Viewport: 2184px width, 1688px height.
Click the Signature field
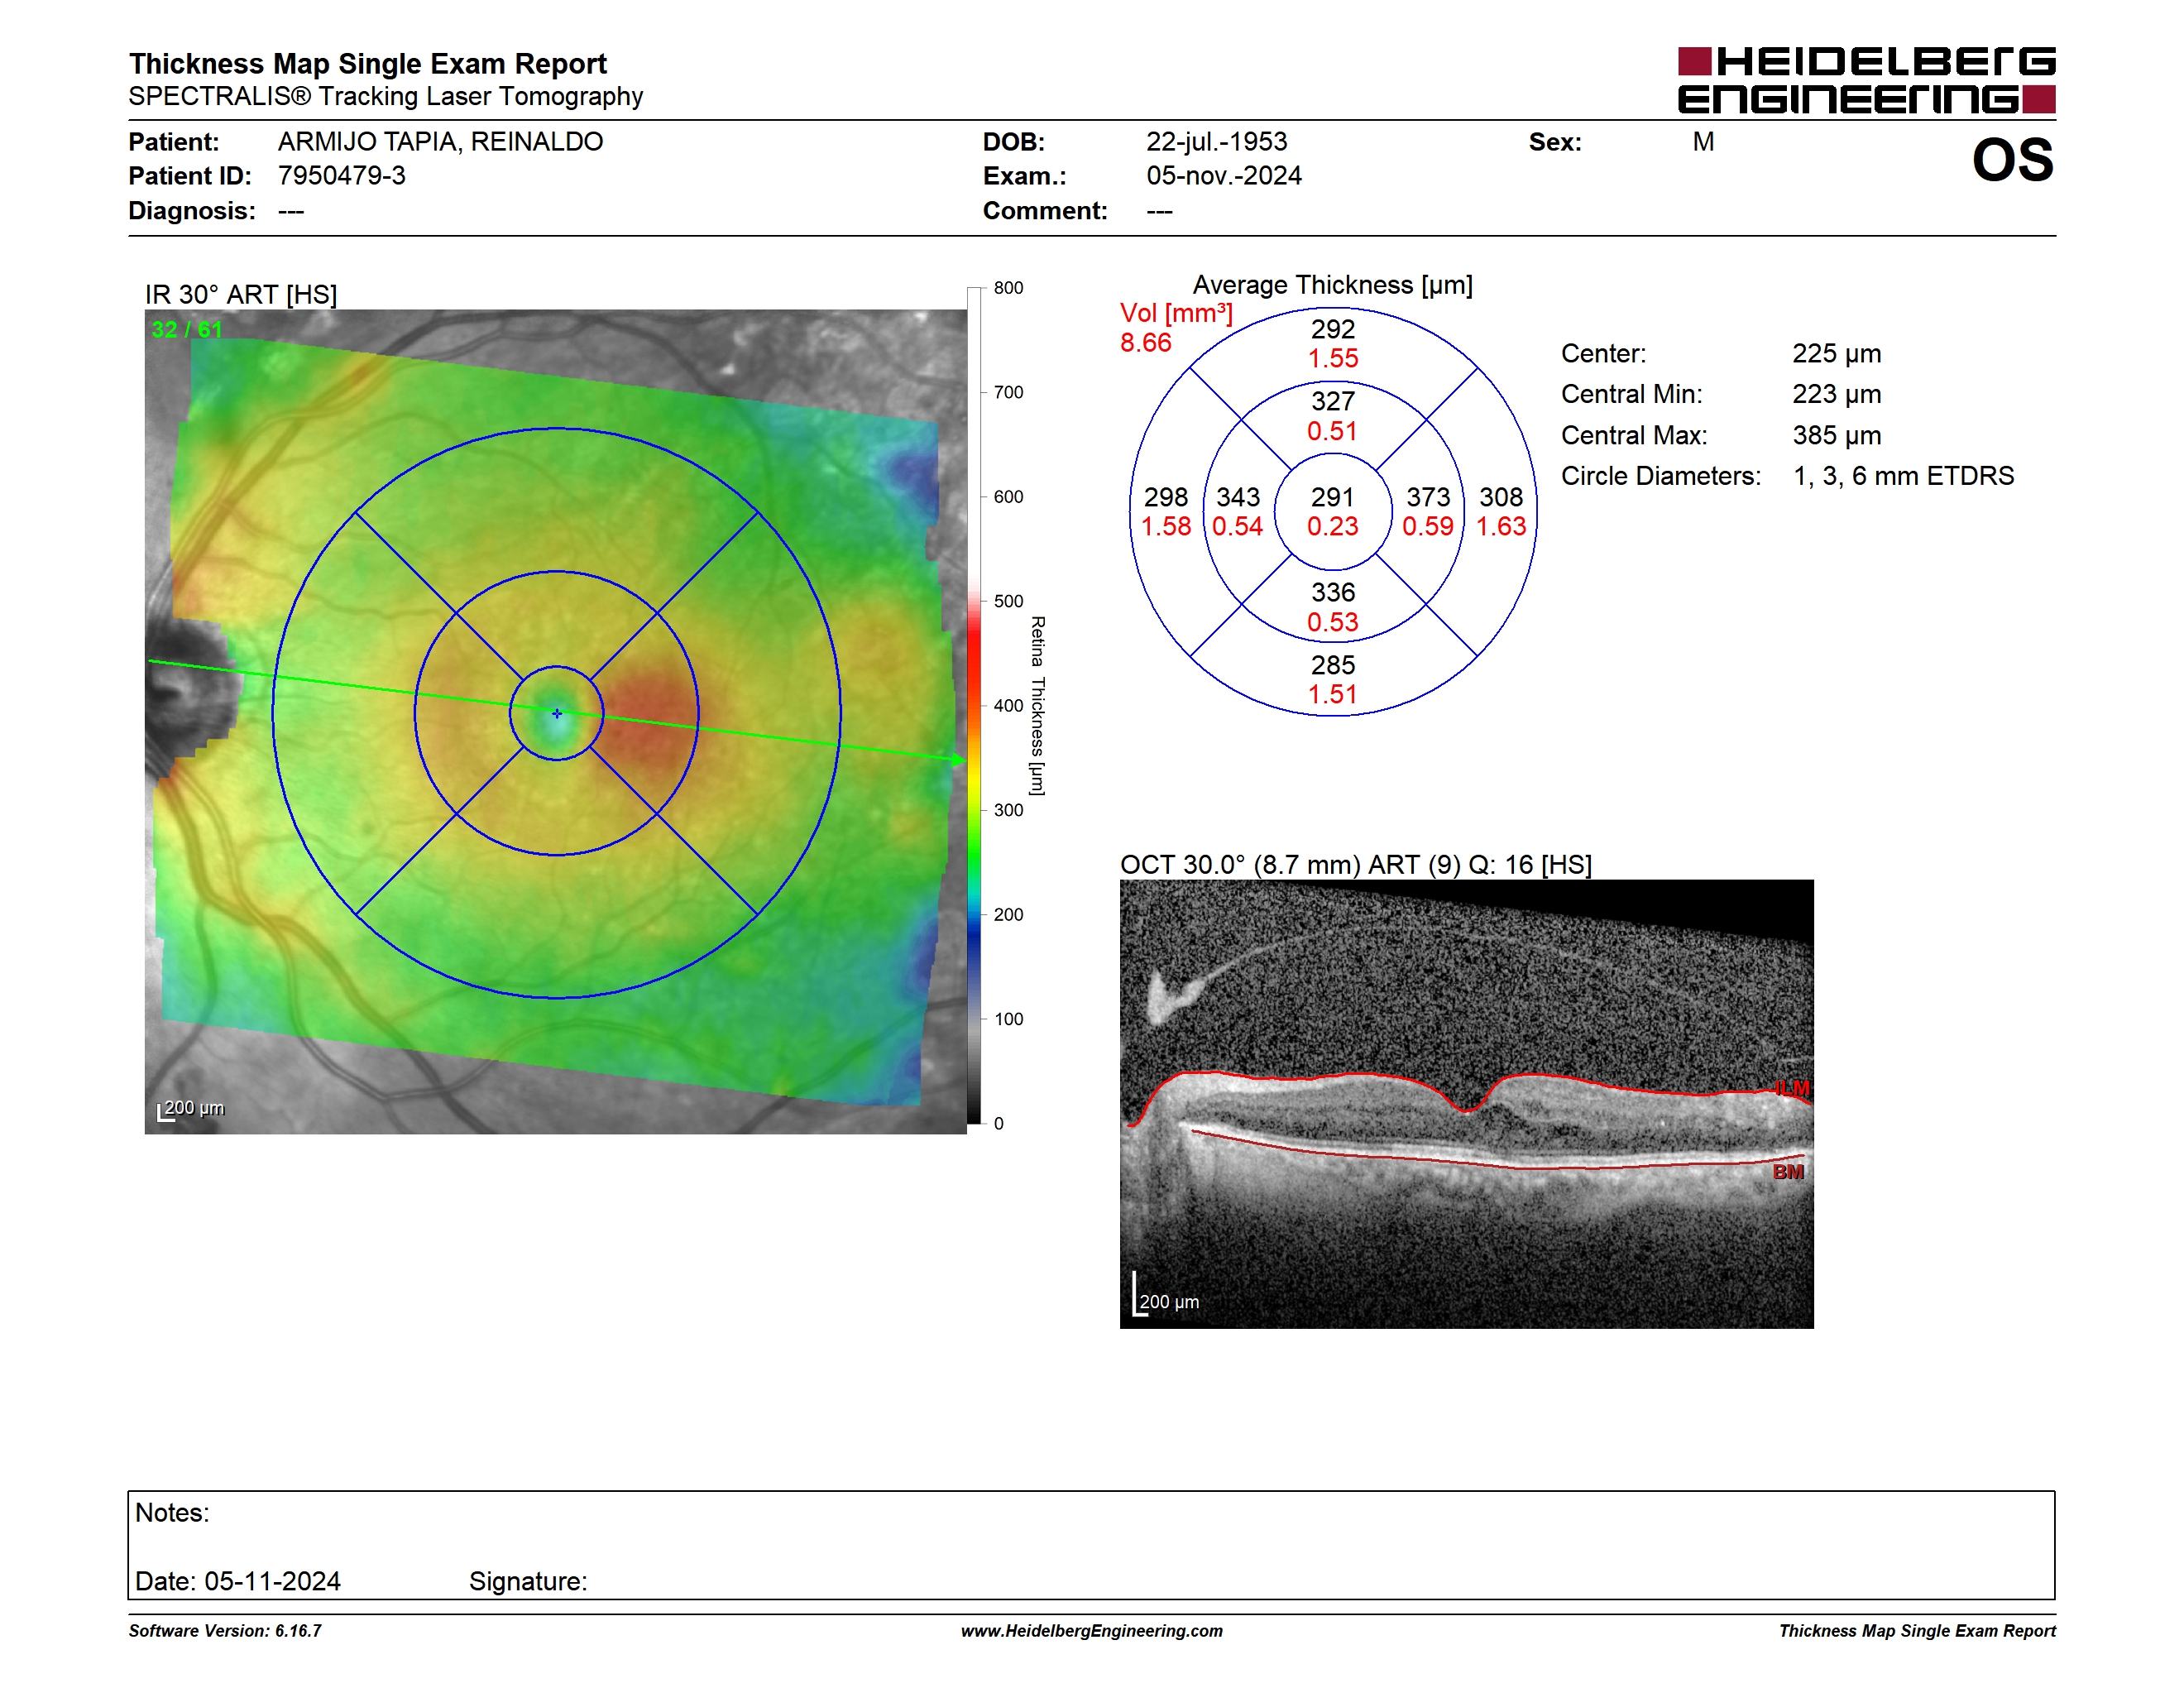pyautogui.click(x=527, y=1581)
